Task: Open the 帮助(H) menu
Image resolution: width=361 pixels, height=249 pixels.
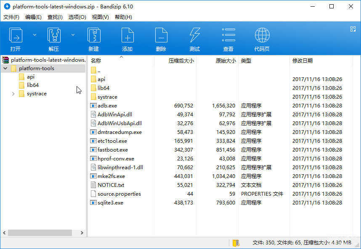Action: point(123,17)
